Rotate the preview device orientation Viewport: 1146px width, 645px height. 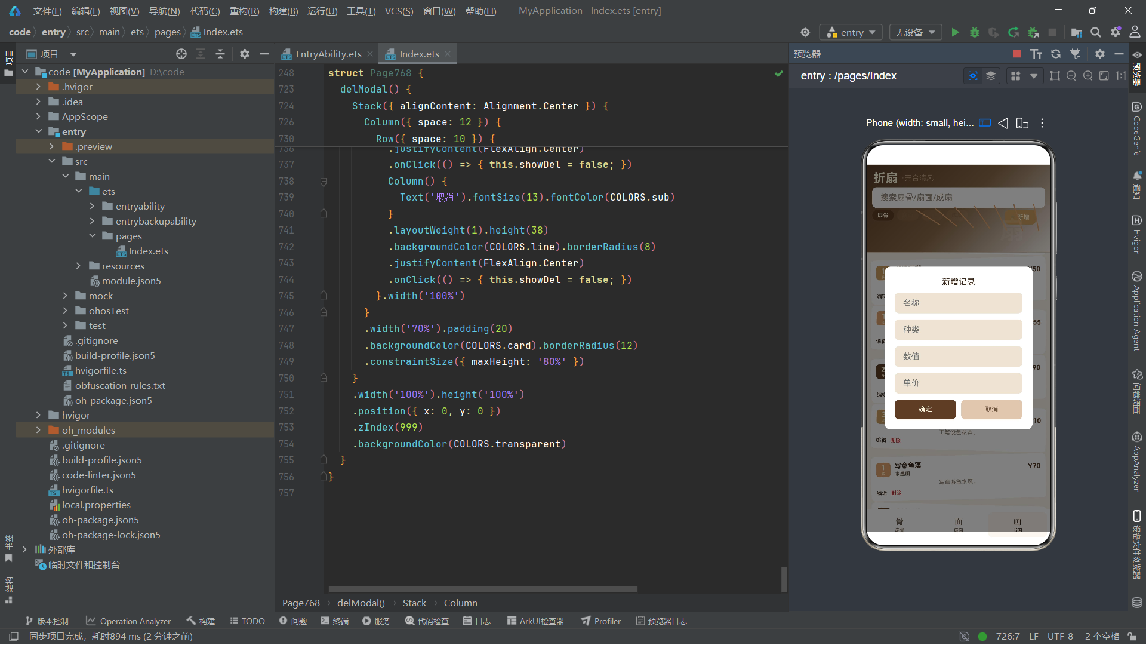tap(1022, 123)
